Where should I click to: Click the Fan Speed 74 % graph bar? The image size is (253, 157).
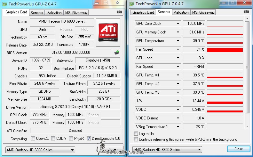225,49
